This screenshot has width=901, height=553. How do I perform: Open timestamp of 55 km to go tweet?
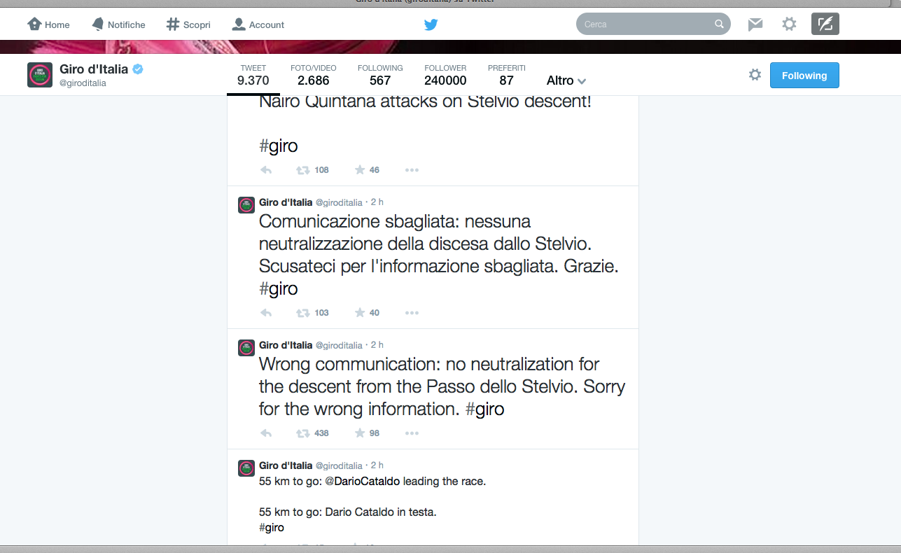[x=377, y=465]
